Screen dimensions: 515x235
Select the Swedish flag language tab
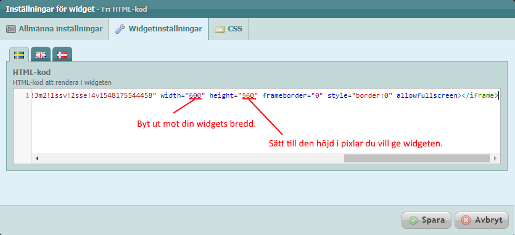tap(19, 55)
